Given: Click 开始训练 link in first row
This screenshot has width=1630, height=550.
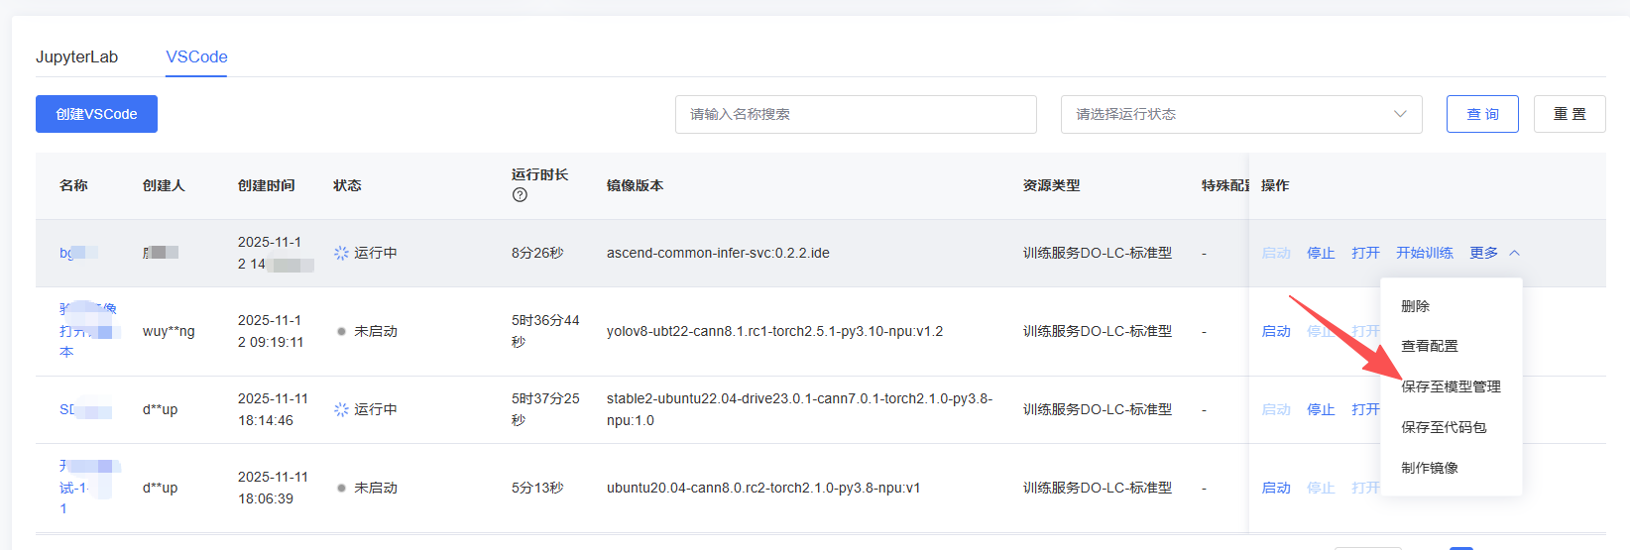Looking at the screenshot, I should click(x=1424, y=253).
